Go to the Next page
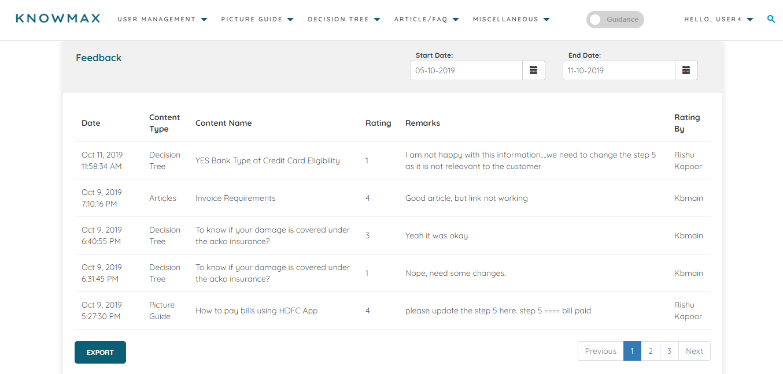783x374 pixels. coord(694,351)
